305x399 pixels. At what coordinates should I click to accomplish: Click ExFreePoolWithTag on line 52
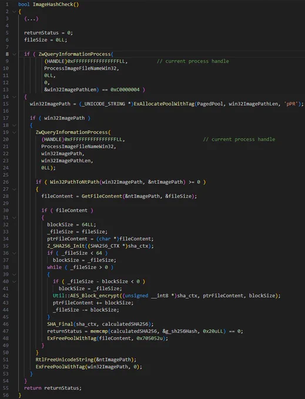pyautogui.click(x=60, y=367)
